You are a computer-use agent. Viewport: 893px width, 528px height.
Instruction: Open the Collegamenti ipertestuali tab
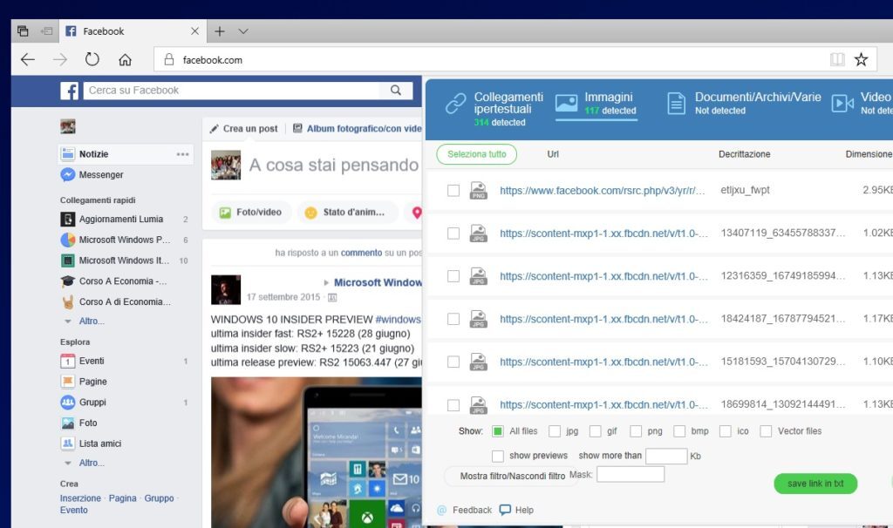(x=494, y=109)
